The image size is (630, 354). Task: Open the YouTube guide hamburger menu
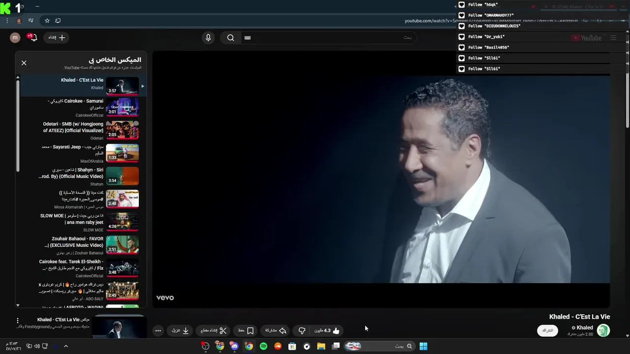click(x=613, y=38)
